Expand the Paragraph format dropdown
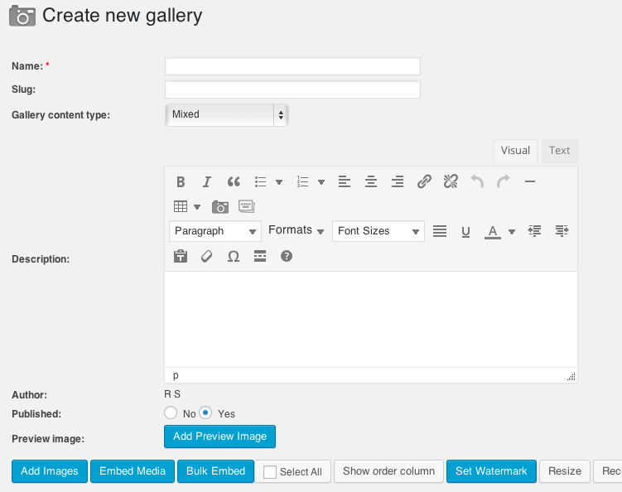The width and height of the screenshot is (622, 492). (215, 231)
